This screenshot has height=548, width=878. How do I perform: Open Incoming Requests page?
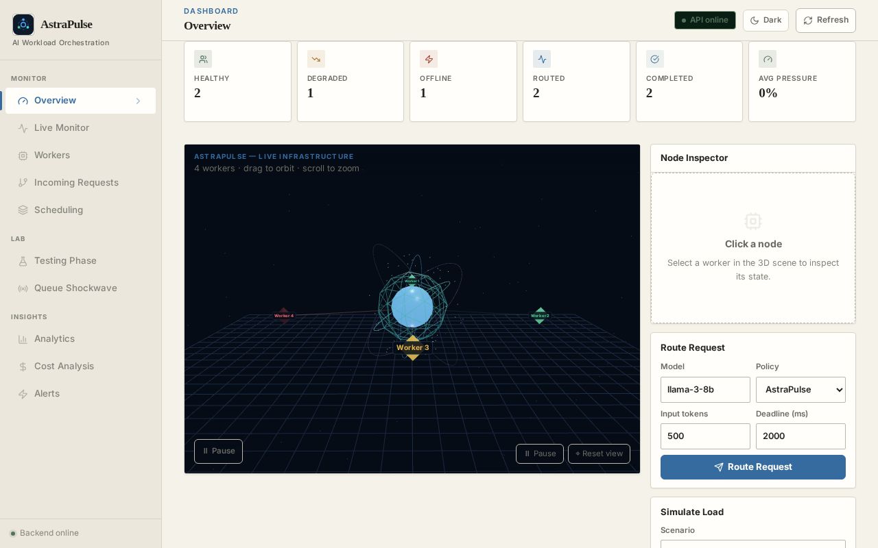80,183
